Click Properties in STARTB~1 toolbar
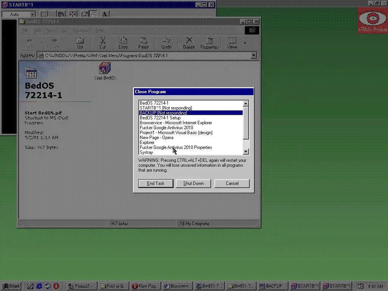This screenshot has width=388, height=291. coord(84,14)
